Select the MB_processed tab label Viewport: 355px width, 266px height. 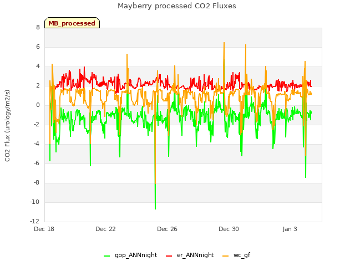point(72,23)
